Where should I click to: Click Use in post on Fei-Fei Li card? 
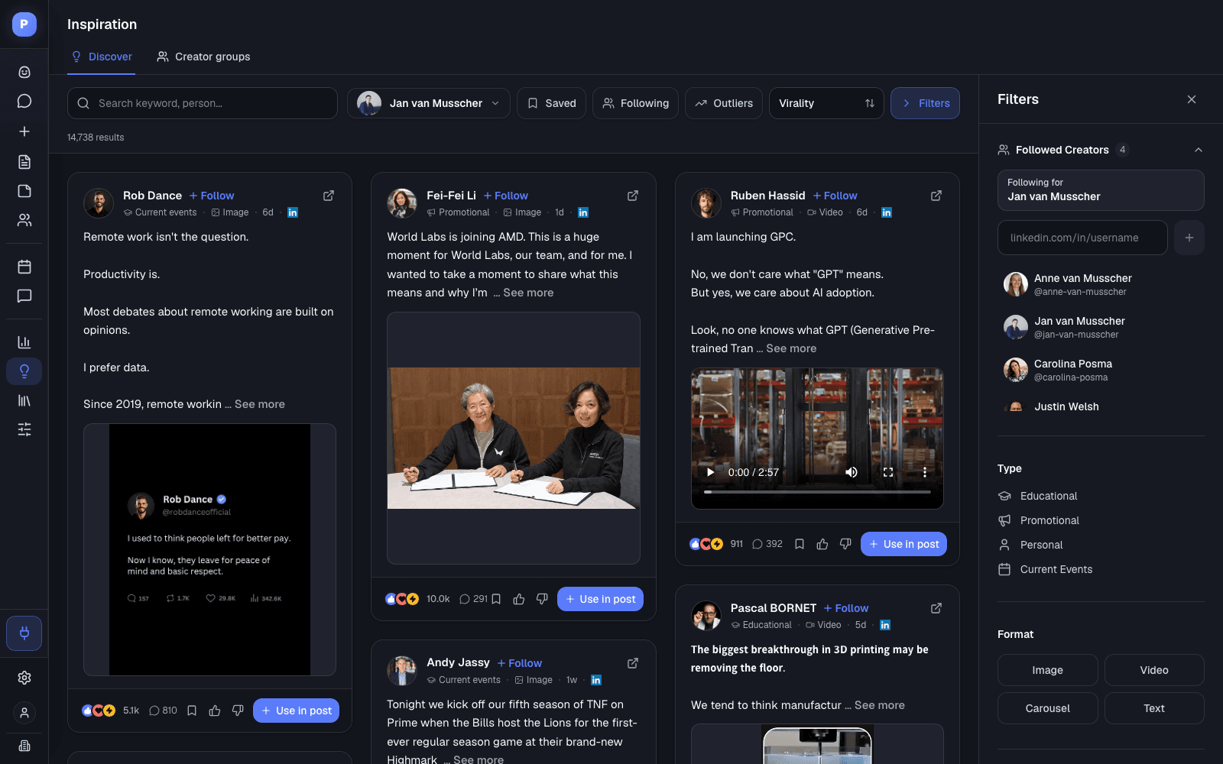(x=601, y=599)
